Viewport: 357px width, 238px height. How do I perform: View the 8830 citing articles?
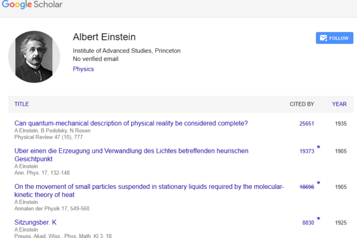point(308,223)
